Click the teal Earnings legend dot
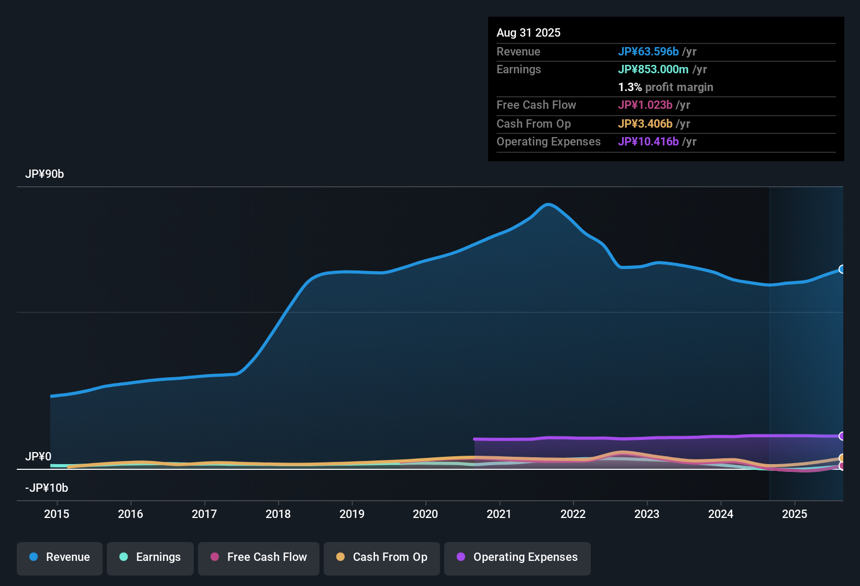This screenshot has width=860, height=586. [124, 557]
